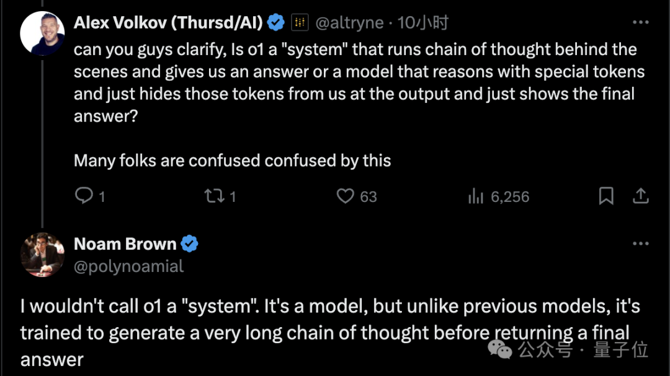
Task: Retweet Alex Volkov's tweet
Action: pyautogui.click(x=213, y=196)
